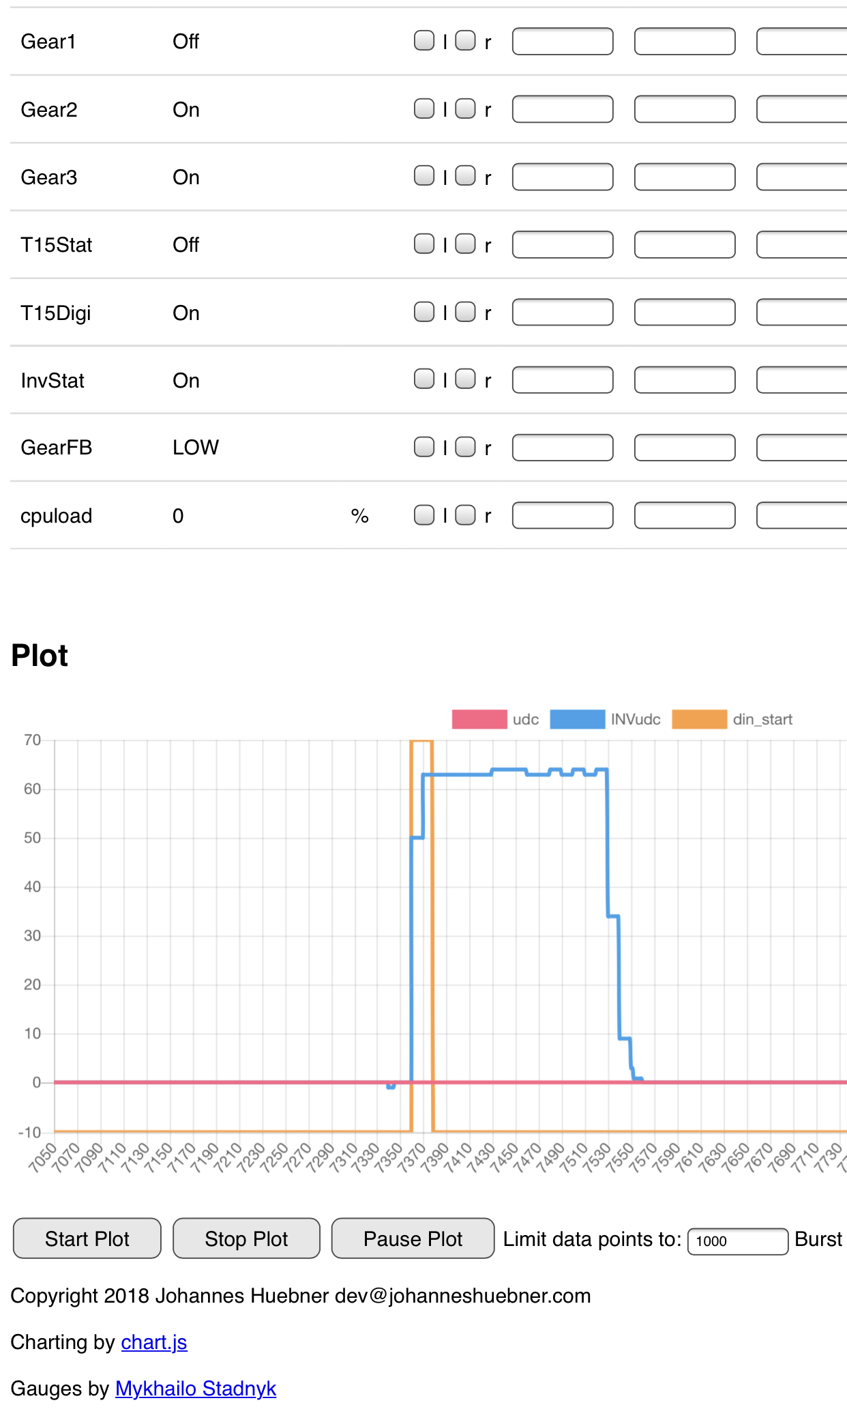Check the left-axis checkbox for Gear1
The width and height of the screenshot is (847, 1420).
click(x=424, y=41)
